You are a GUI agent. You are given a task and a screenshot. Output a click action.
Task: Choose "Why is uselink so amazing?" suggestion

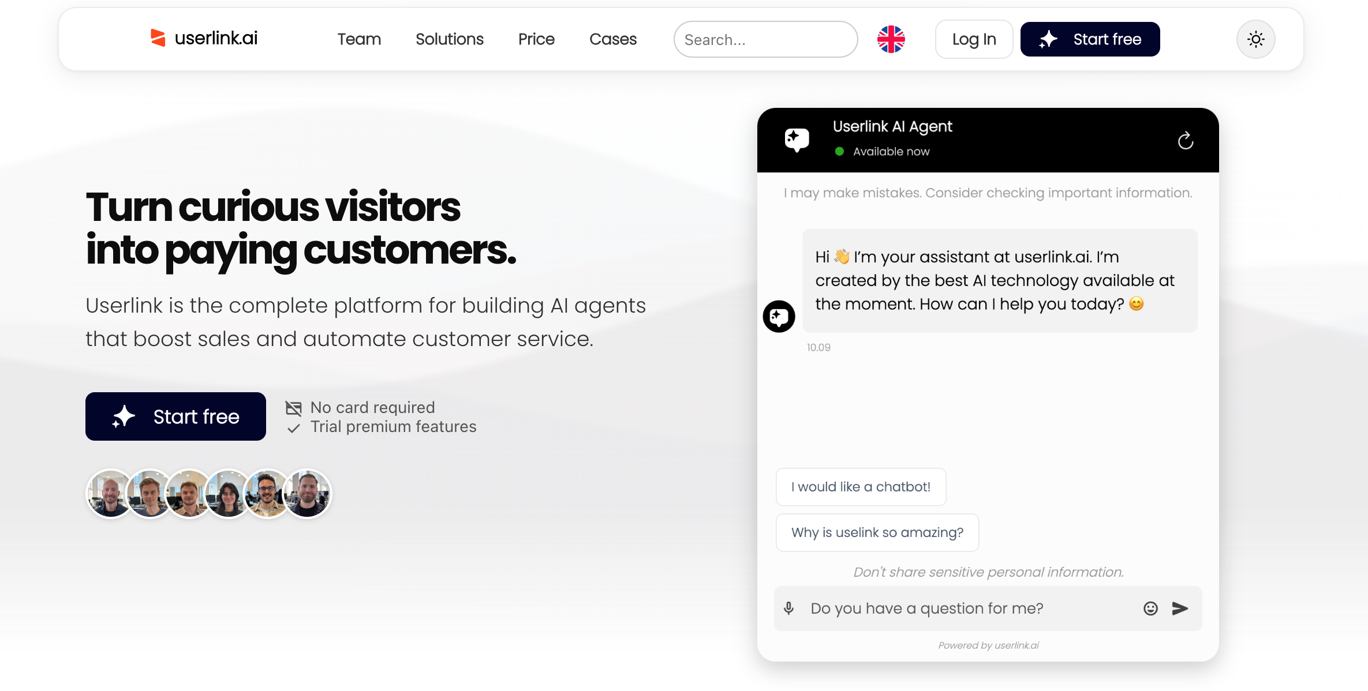[877, 532]
